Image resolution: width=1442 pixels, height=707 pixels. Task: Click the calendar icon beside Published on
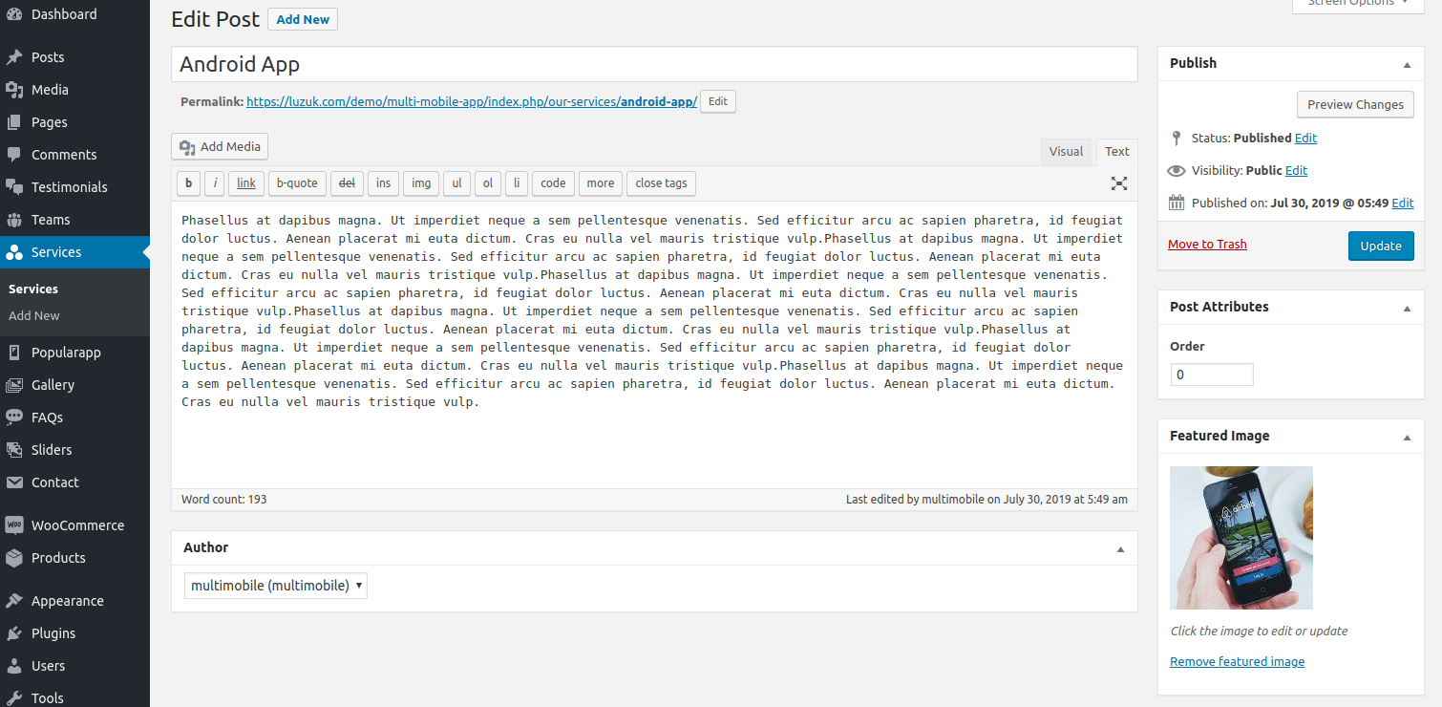(1177, 203)
